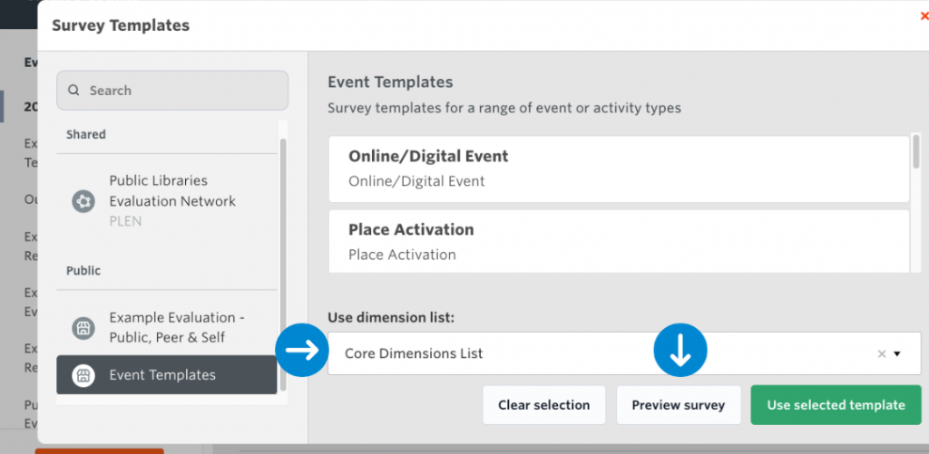Focus the Search templates input field

point(181,91)
